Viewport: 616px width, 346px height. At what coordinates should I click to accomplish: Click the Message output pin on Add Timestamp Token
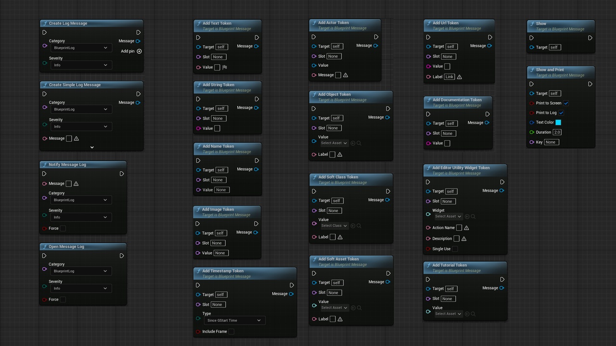[291, 294]
